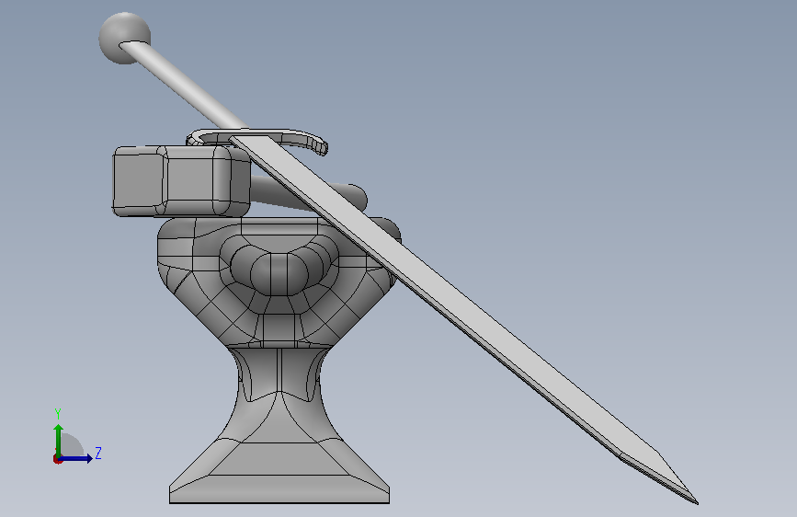Select the red origin point of the triad
The width and height of the screenshot is (797, 517).
57,459
